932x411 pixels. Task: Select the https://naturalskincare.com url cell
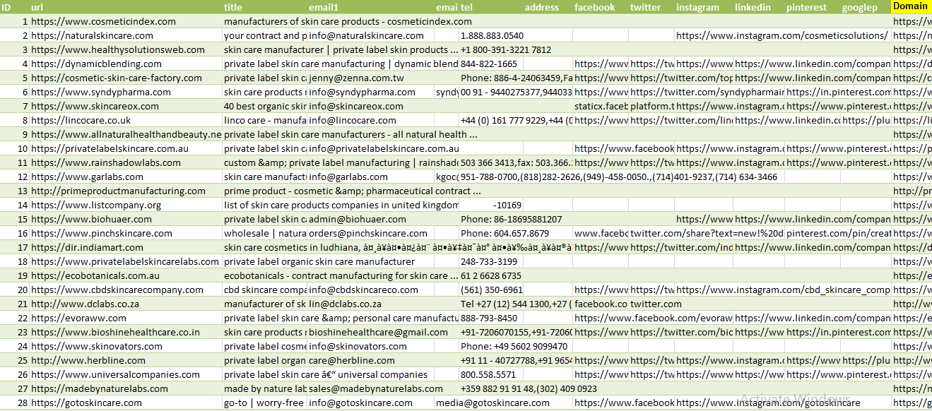126,35
